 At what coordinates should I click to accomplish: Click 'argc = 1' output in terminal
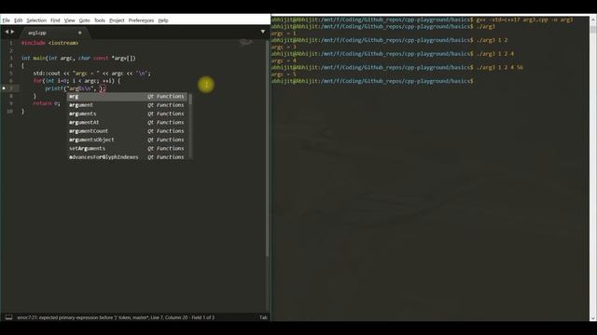click(284, 33)
